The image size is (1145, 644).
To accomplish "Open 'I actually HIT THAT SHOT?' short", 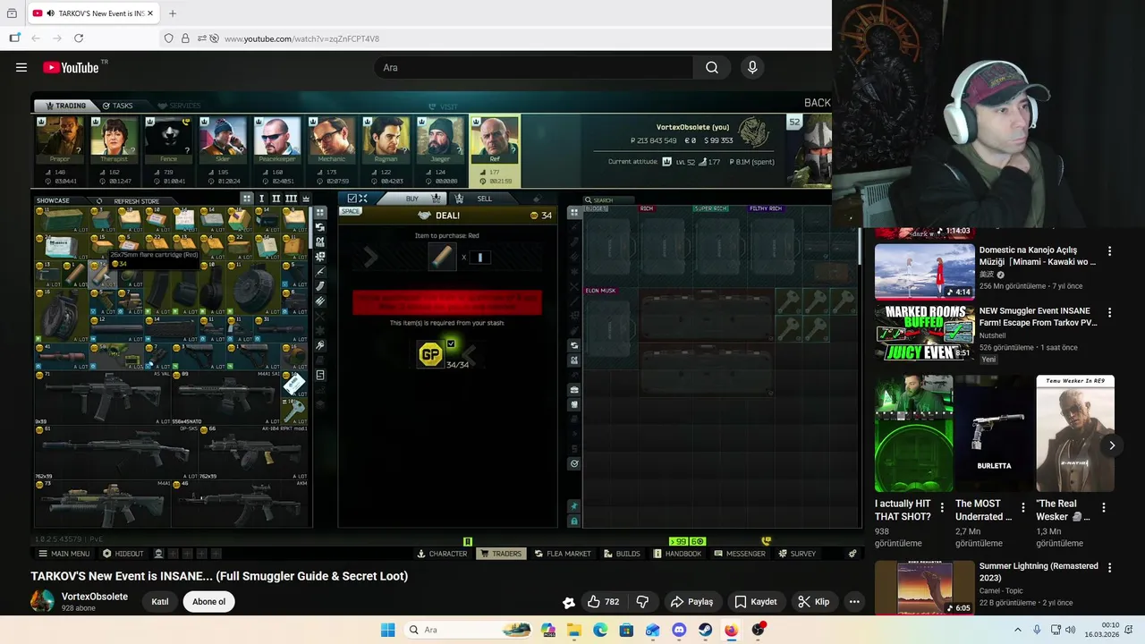I will point(913,434).
